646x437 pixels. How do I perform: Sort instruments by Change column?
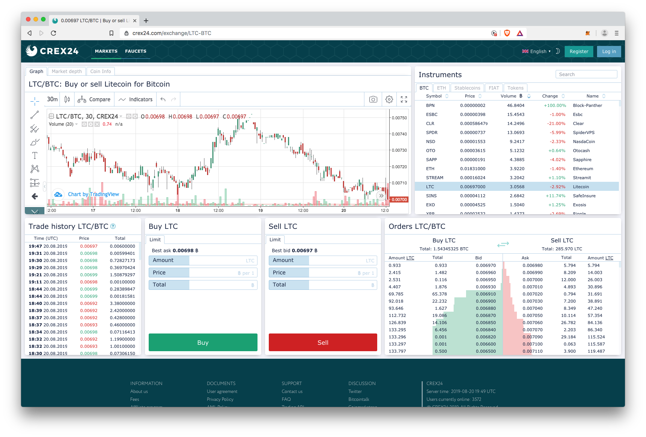click(x=553, y=96)
